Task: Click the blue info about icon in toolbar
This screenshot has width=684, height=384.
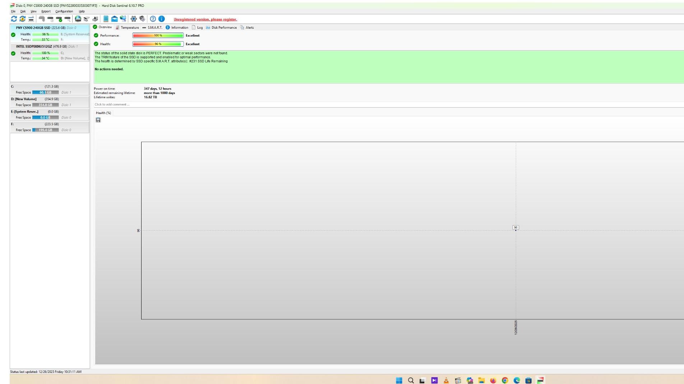Action: click(162, 19)
